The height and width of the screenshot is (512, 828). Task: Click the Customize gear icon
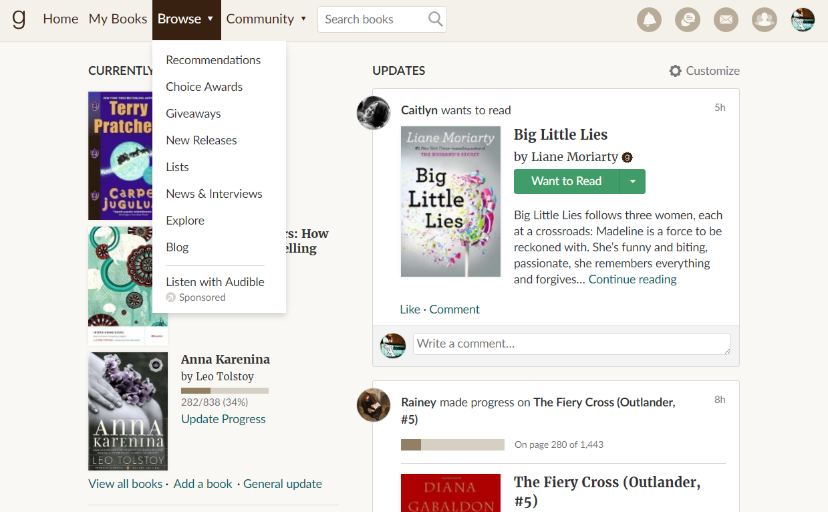pos(676,71)
